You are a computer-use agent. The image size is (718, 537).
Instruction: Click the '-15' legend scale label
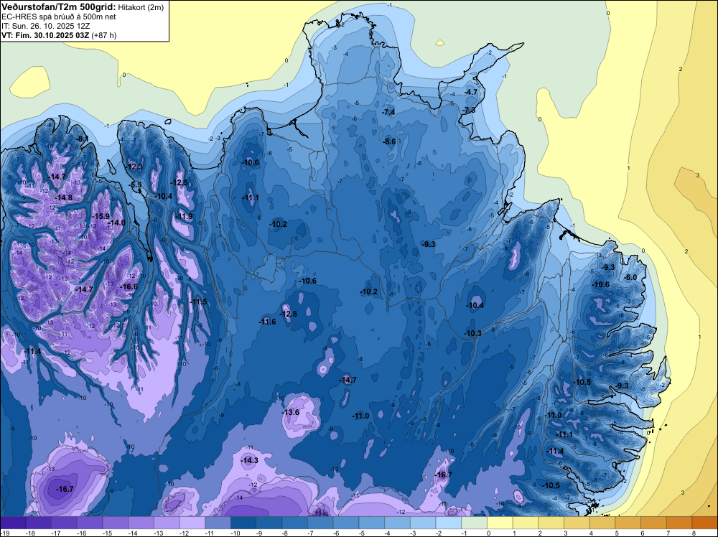click(x=107, y=533)
